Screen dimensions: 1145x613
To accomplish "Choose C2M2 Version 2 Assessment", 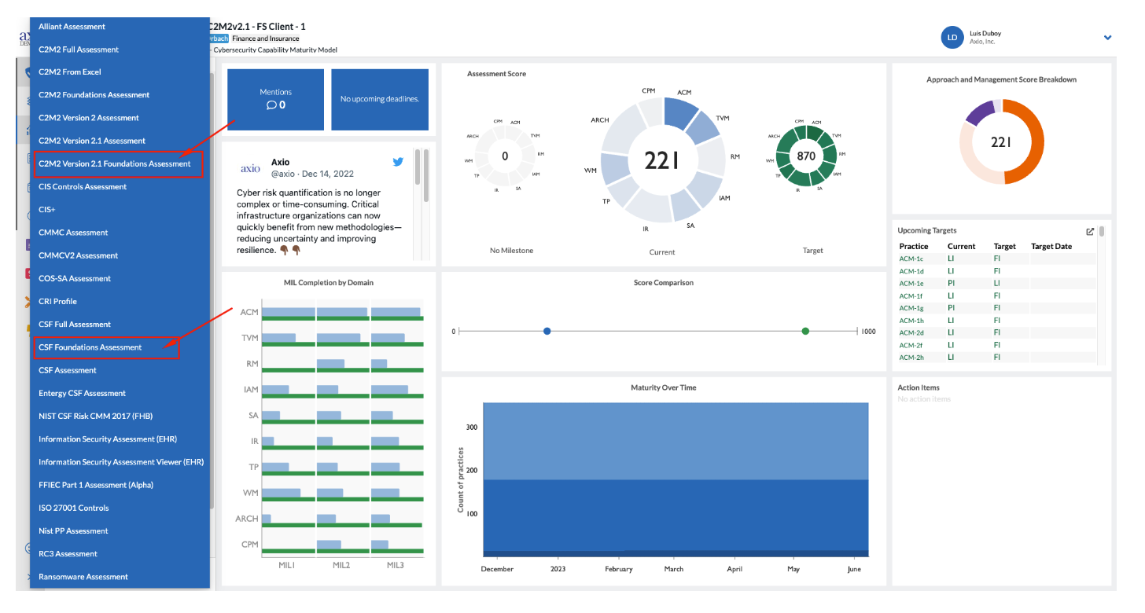I will tap(89, 118).
